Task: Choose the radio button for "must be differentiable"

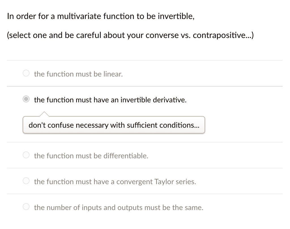Action: 26,155
